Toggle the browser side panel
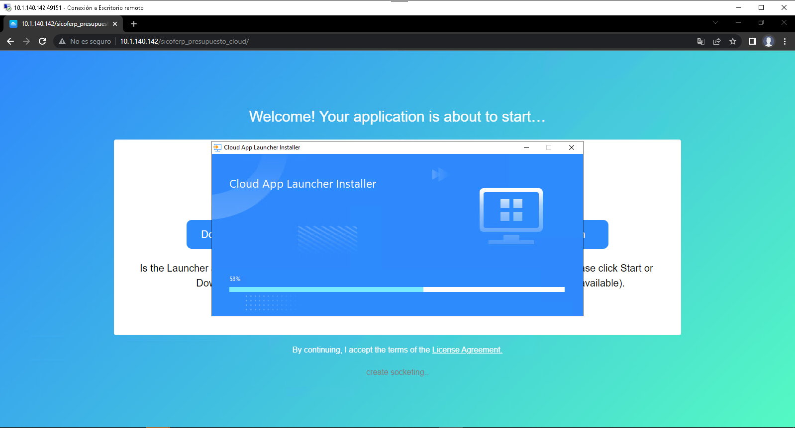The width and height of the screenshot is (795, 428). click(x=753, y=41)
